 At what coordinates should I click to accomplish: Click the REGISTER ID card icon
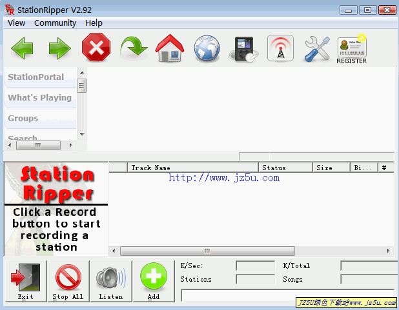click(352, 49)
